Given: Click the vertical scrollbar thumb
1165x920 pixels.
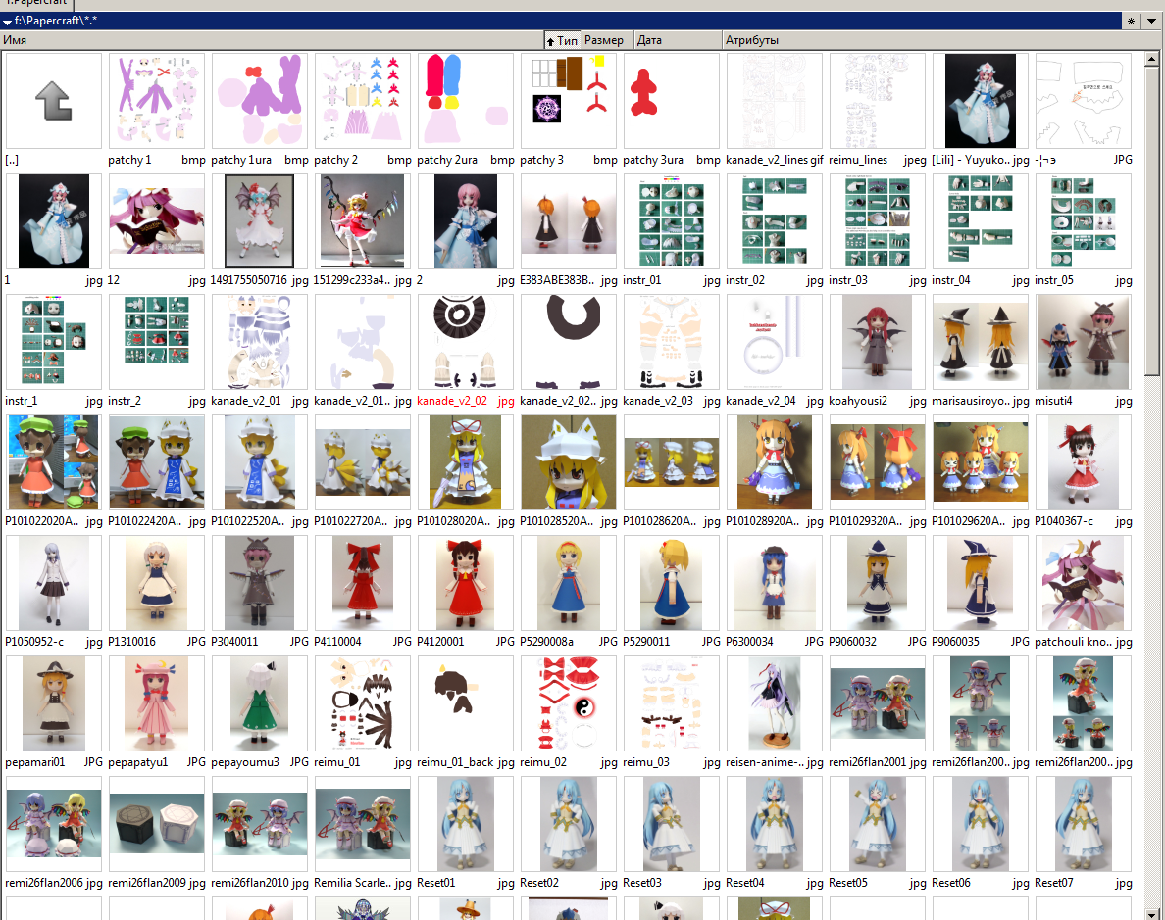Looking at the screenshot, I should [1151, 219].
